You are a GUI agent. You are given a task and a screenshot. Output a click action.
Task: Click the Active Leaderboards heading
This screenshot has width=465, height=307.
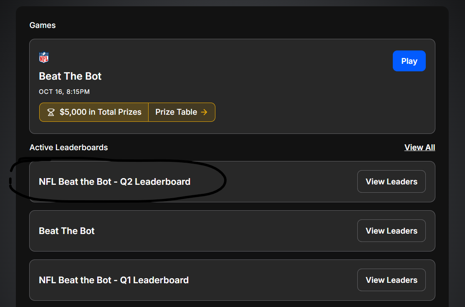(x=69, y=148)
